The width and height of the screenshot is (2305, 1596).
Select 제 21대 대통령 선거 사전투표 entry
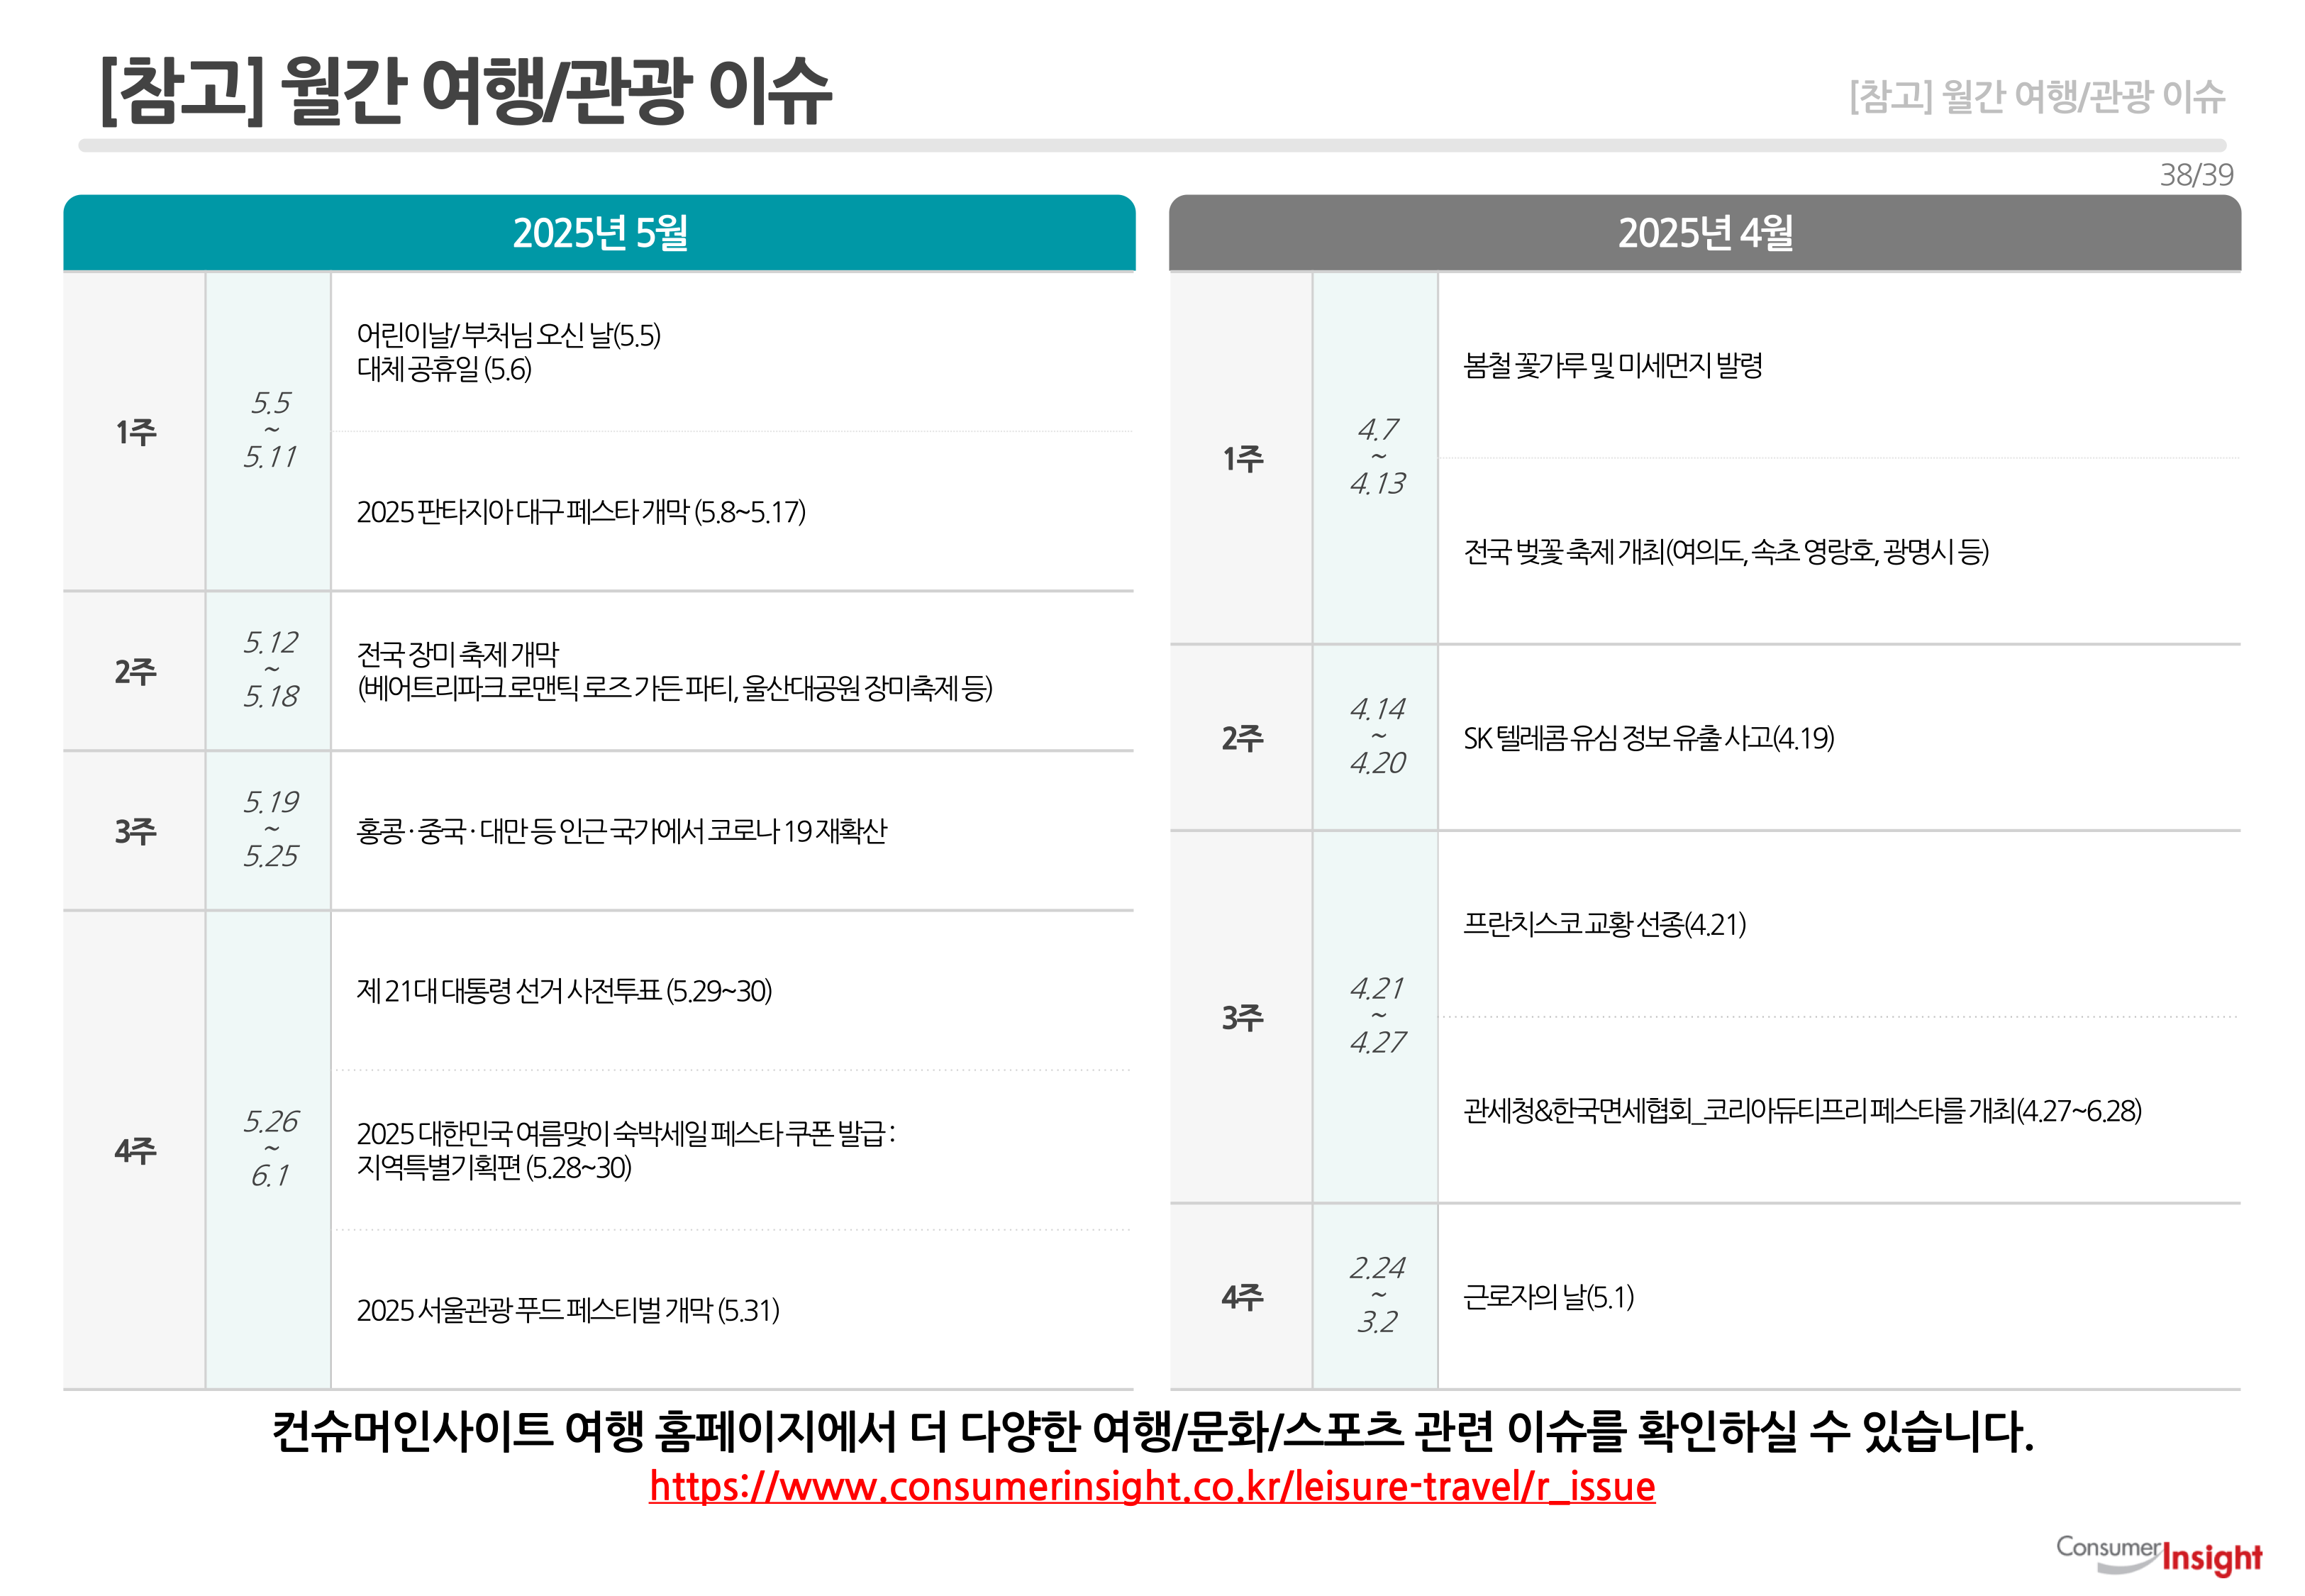(564, 991)
